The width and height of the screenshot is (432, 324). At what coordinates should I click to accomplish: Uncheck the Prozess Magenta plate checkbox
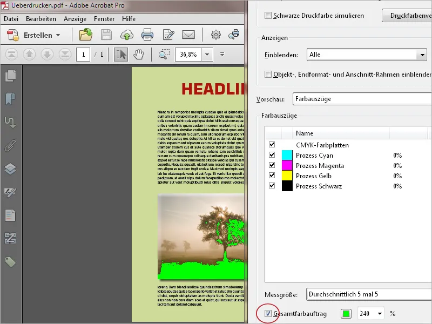coord(272,165)
